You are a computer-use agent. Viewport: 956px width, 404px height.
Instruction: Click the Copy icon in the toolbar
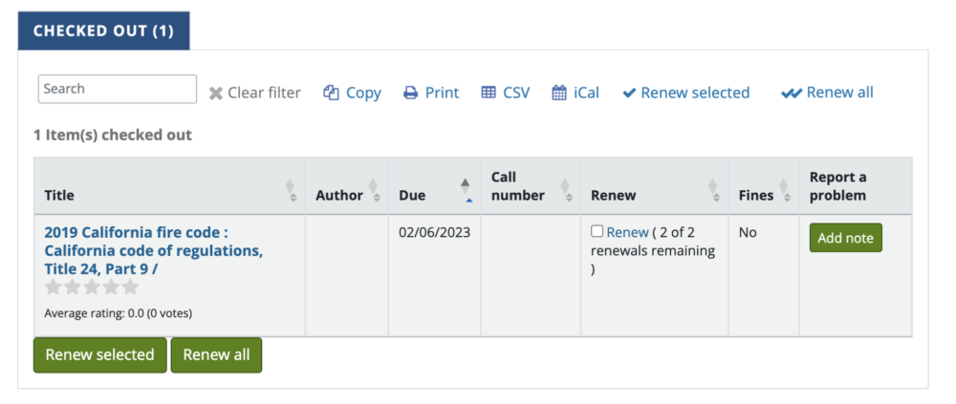point(331,93)
